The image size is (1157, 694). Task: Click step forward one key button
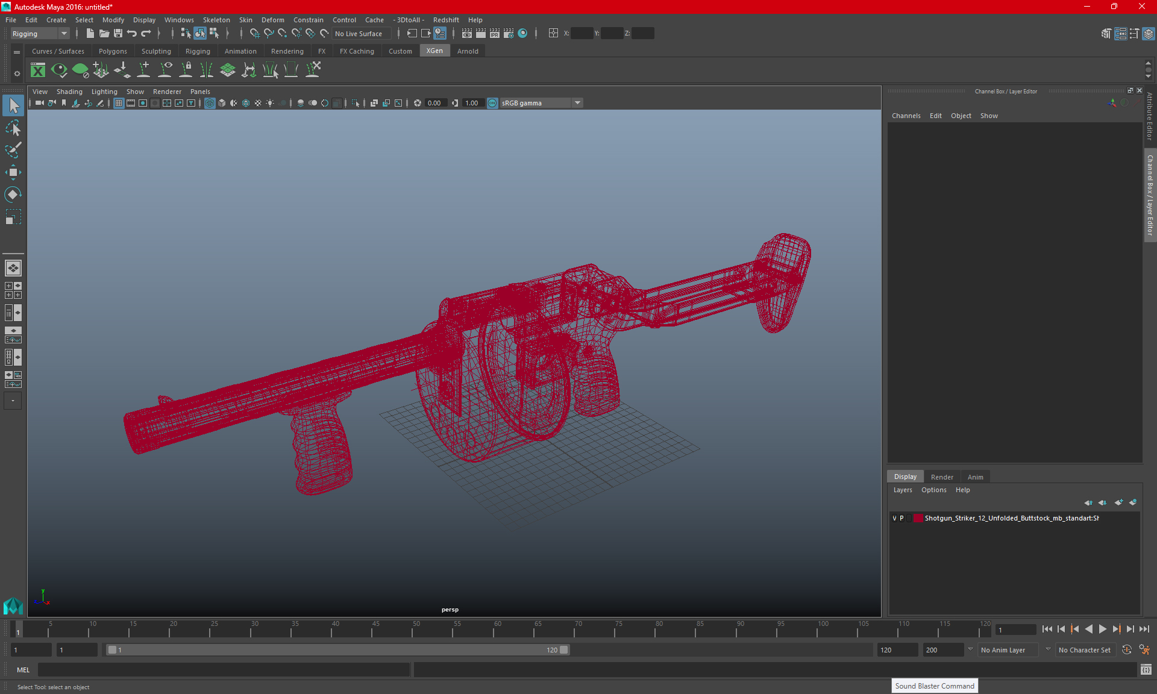click(1116, 629)
